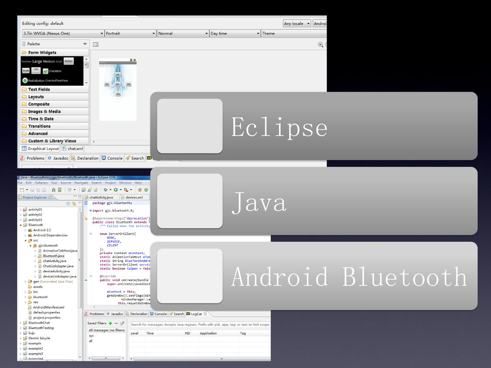Click the viewport toggle icon above canvas

pos(95,45)
